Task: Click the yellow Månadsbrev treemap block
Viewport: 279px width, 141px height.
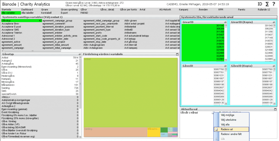Action: tap(154, 132)
